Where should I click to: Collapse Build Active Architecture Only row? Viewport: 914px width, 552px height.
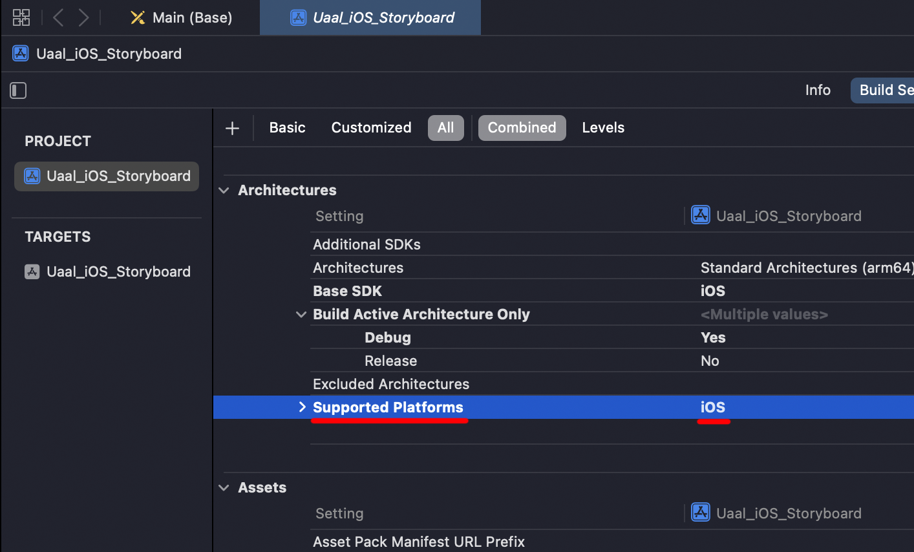click(x=301, y=314)
